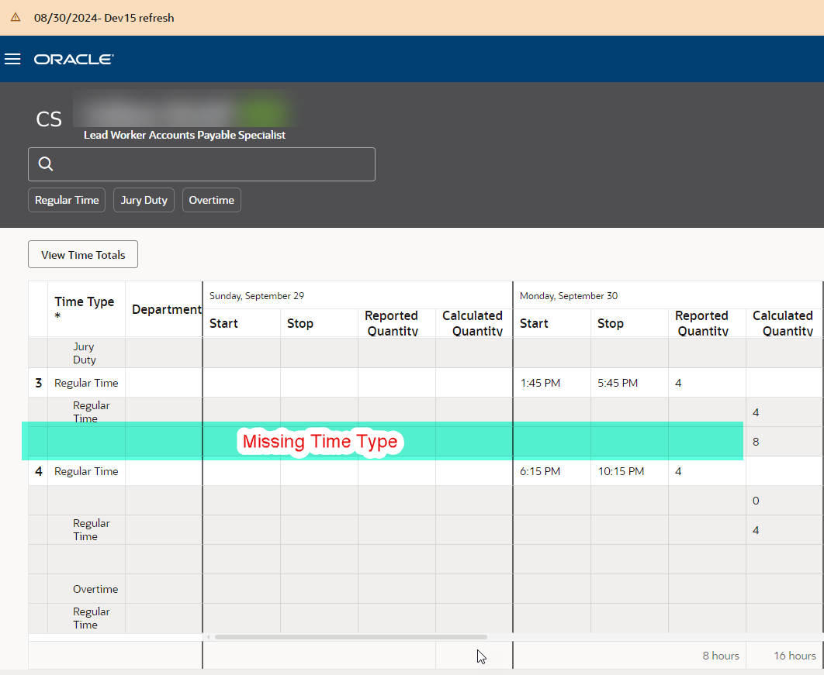
Task: Click the View Time Totals button
Action: (82, 254)
